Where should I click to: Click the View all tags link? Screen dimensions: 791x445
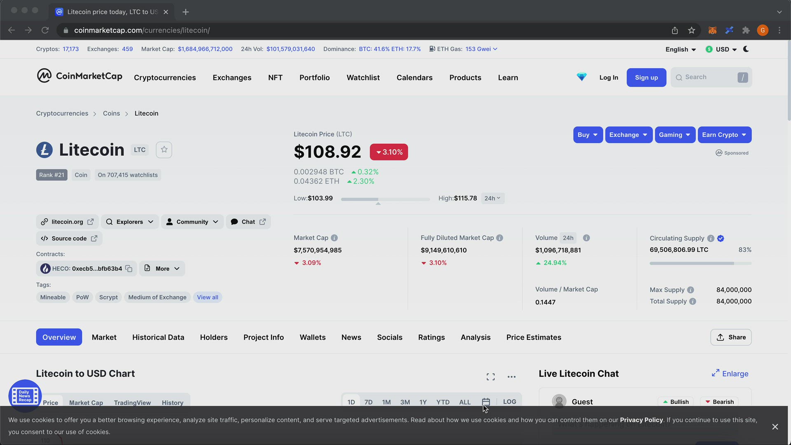207,297
